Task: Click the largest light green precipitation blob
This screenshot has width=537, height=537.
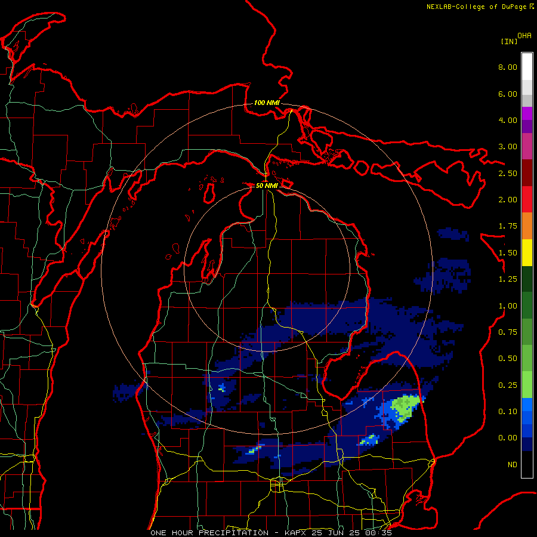Action: coord(405,406)
